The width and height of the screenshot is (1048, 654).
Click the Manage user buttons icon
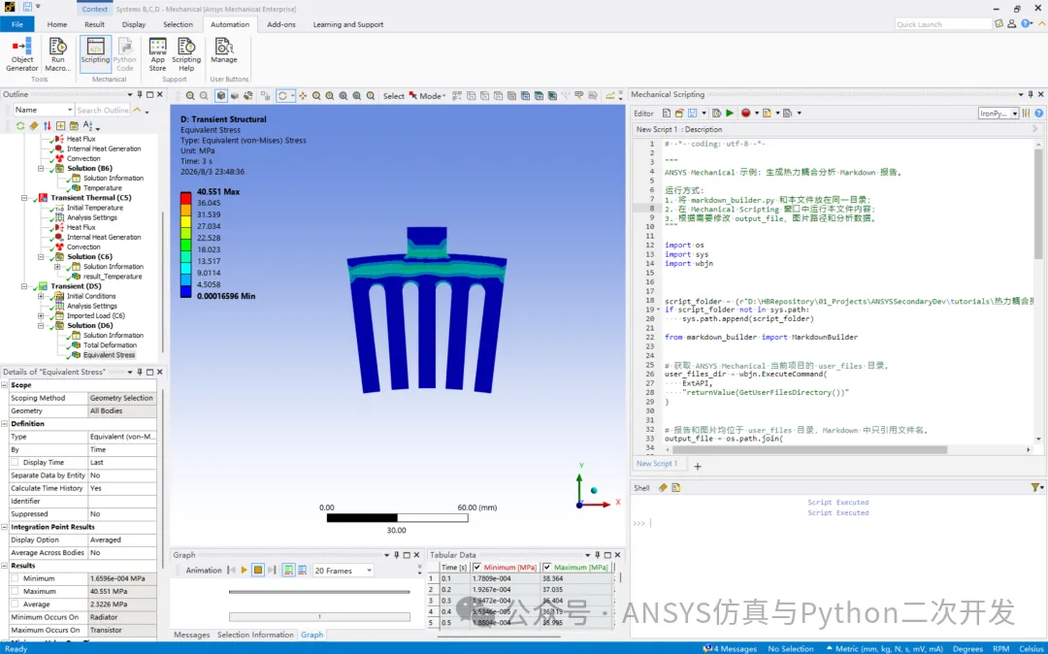tap(224, 50)
